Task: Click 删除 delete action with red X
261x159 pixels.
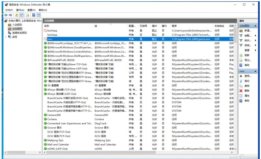Action: pyautogui.click(x=247, y=91)
